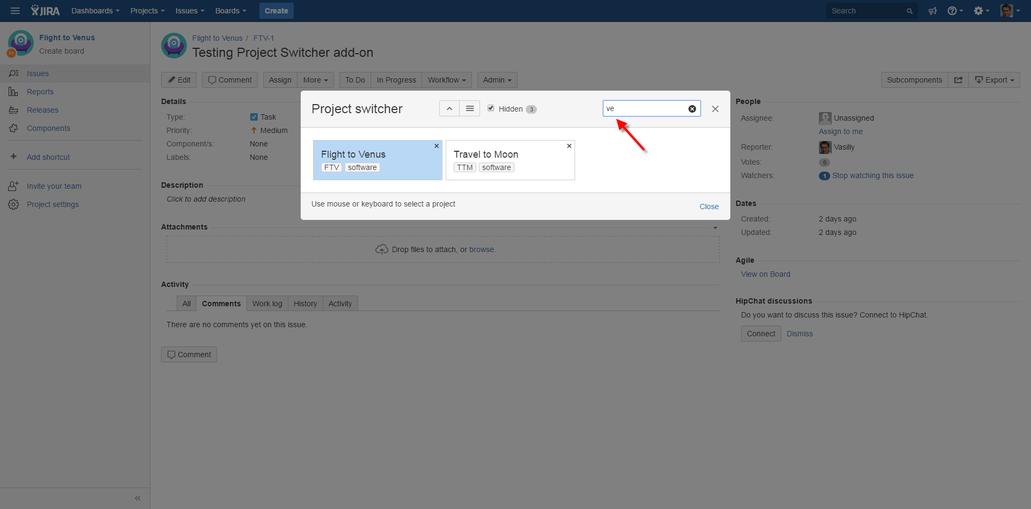Collapse project switcher cards with up arrow

(x=449, y=108)
